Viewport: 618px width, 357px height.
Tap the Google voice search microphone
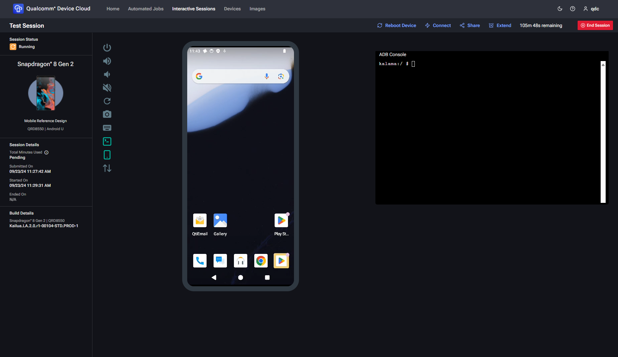click(x=267, y=76)
